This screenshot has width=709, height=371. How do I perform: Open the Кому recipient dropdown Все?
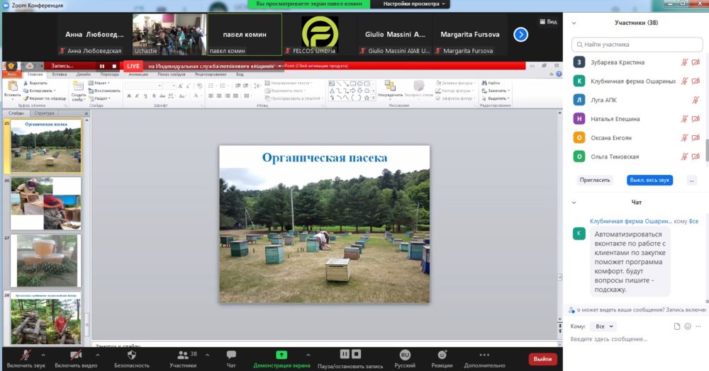(603, 326)
